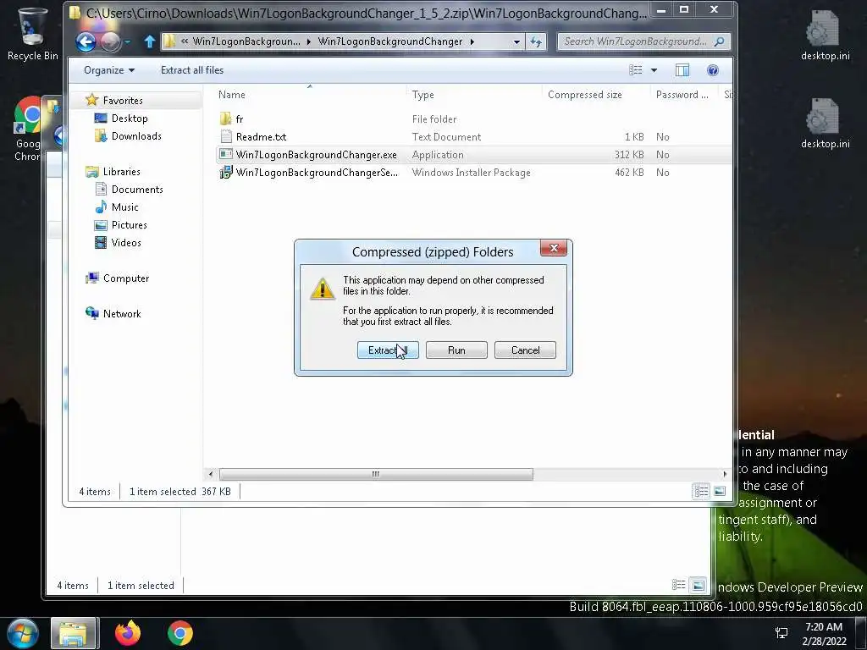867x650 pixels.
Task: Click the File Explorer taskbar icon
Action: (75, 633)
